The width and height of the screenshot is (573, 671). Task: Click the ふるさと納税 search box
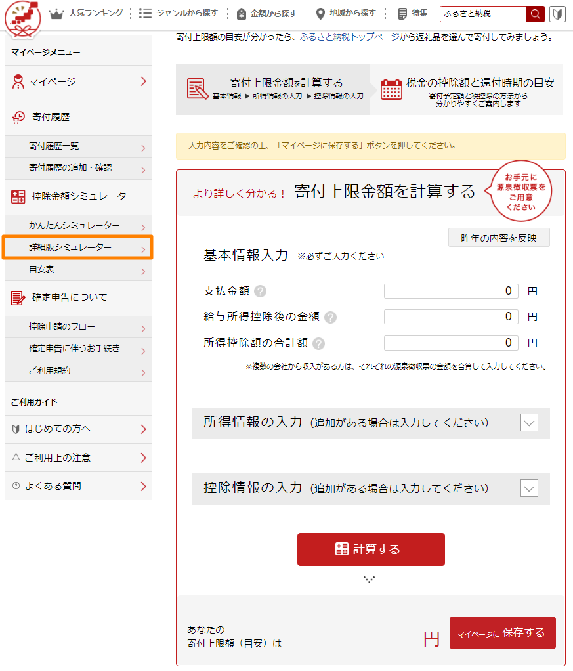(x=482, y=14)
